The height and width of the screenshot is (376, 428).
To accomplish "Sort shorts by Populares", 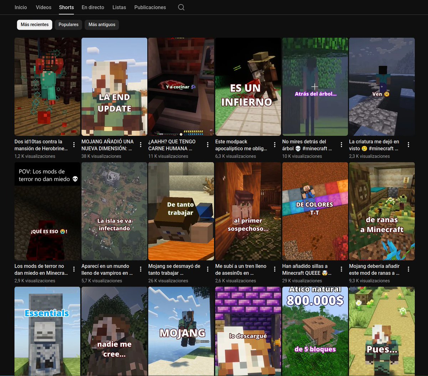I will 68,25.
